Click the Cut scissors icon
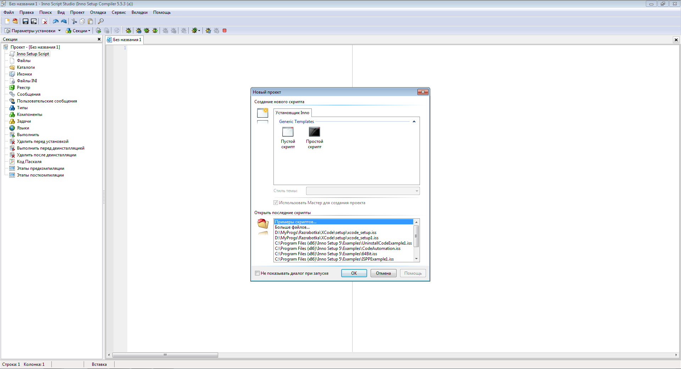Screen dimensions: 681x369 74,21
